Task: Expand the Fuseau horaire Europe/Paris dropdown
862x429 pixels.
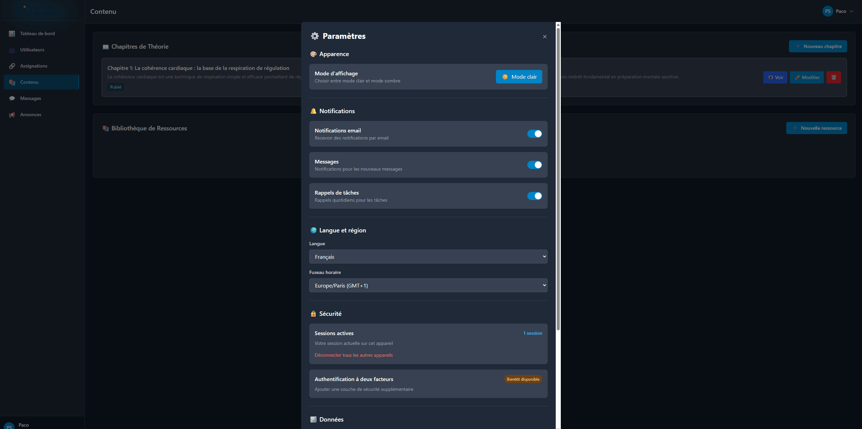Action: coord(428,285)
